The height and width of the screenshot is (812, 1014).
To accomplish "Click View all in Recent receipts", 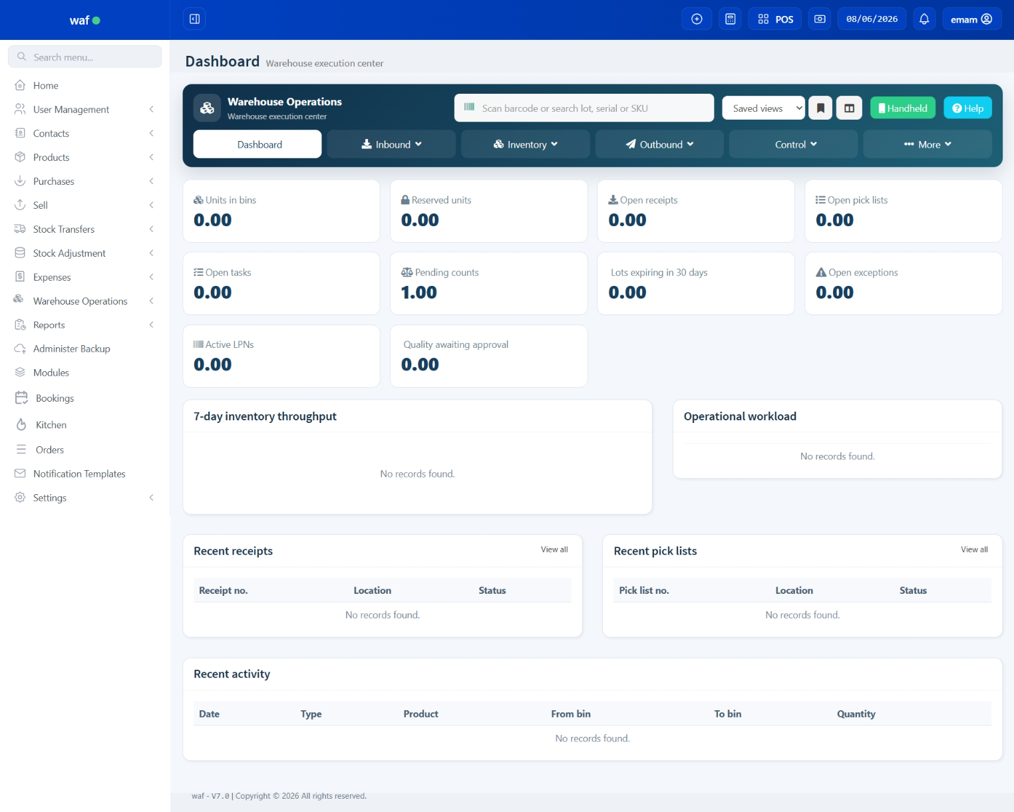I will click(554, 550).
